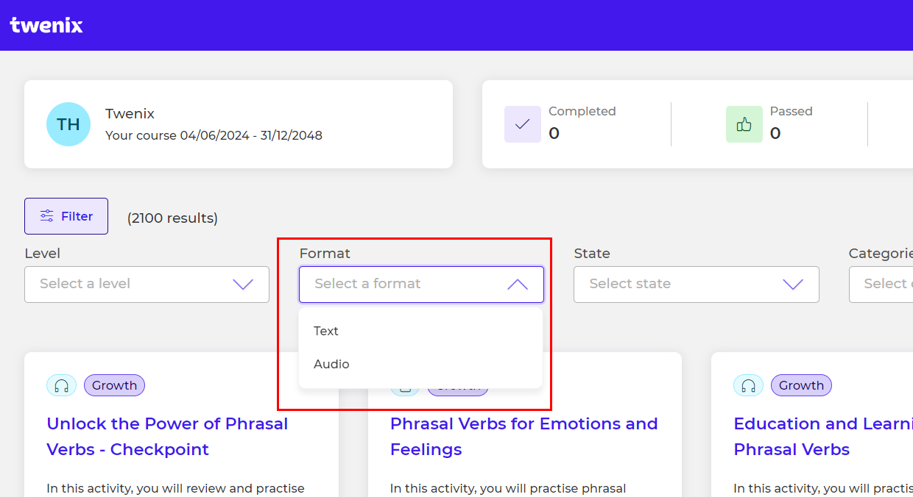
Task: Click headphones icon on Unlock the Power card
Action: (62, 385)
